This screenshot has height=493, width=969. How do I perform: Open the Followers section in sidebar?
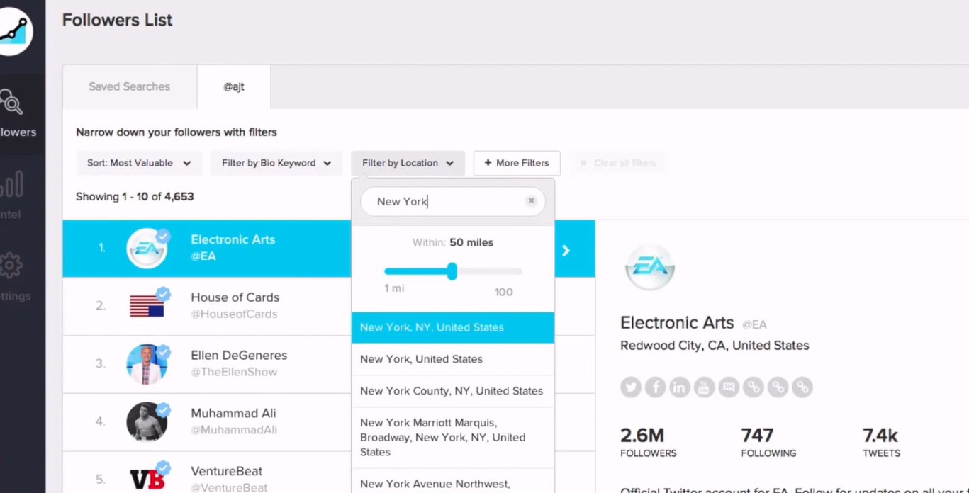(x=14, y=113)
